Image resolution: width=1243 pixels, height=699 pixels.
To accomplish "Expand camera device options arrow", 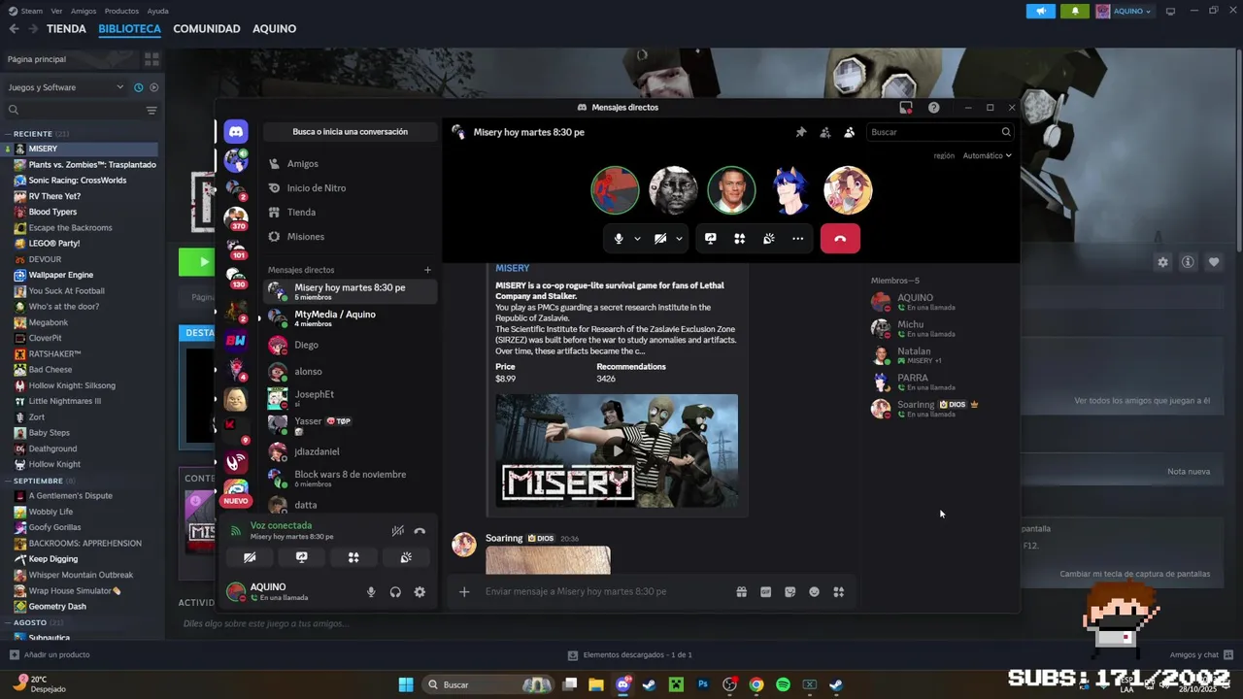I will pos(679,239).
